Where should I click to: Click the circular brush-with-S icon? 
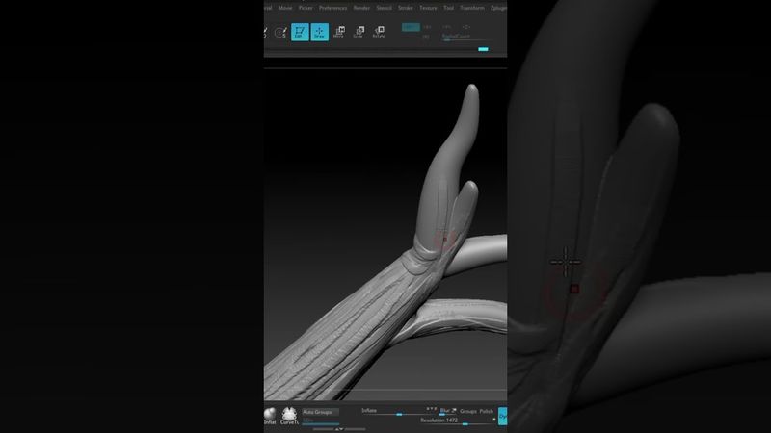280,33
